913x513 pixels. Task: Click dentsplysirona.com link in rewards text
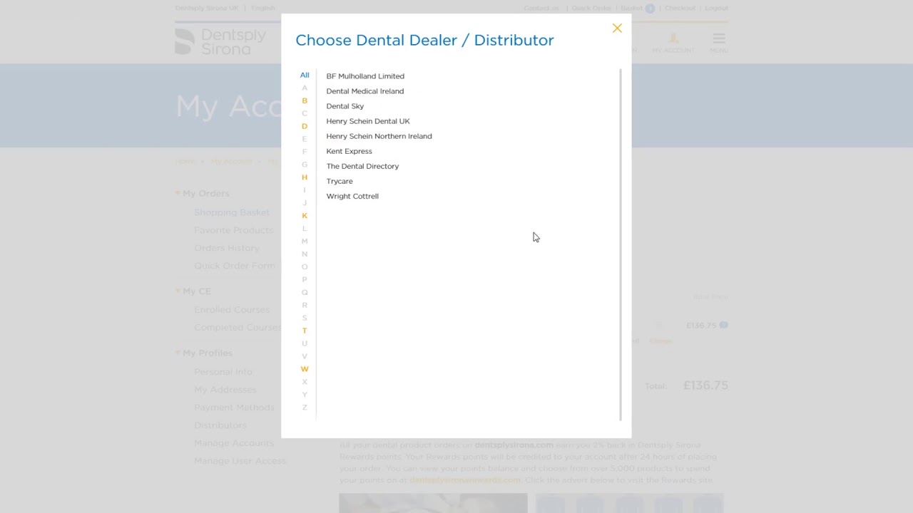[x=514, y=445]
